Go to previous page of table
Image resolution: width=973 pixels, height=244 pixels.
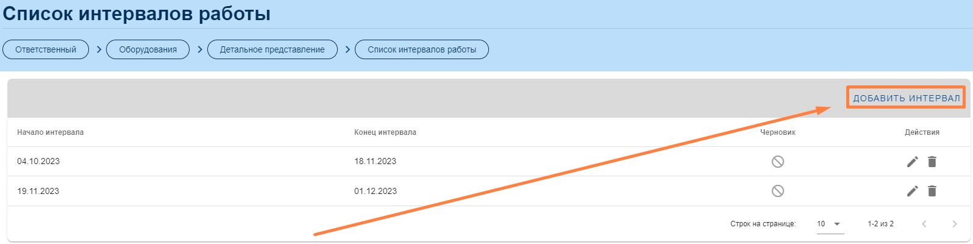click(924, 224)
